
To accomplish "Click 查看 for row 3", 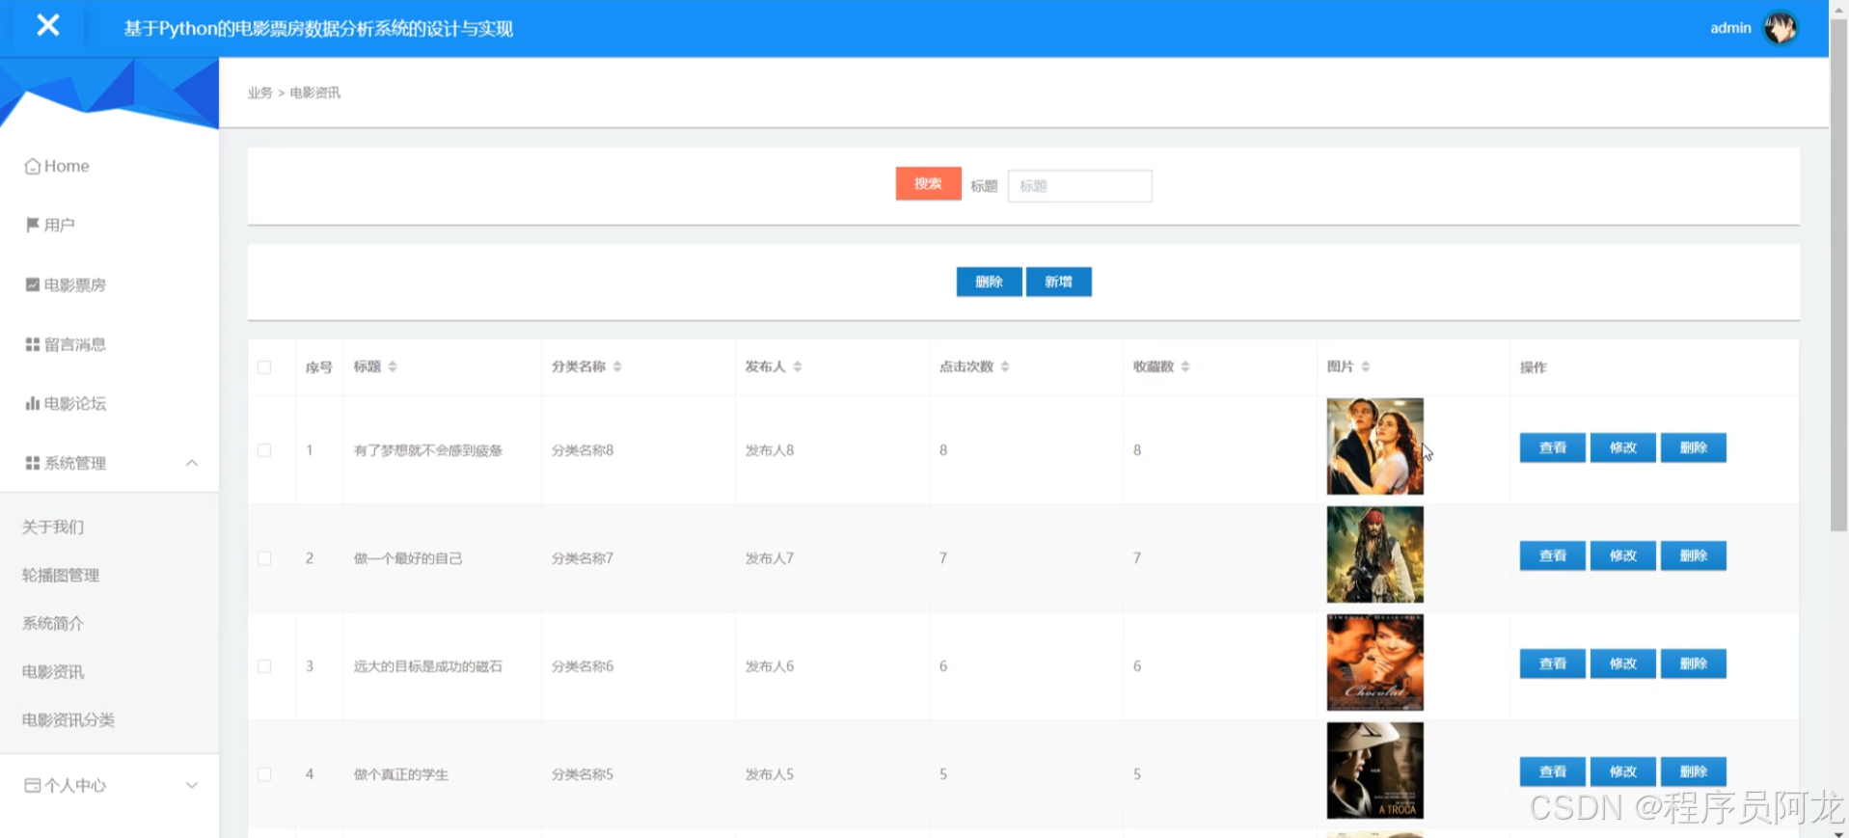I will 1552,663.
